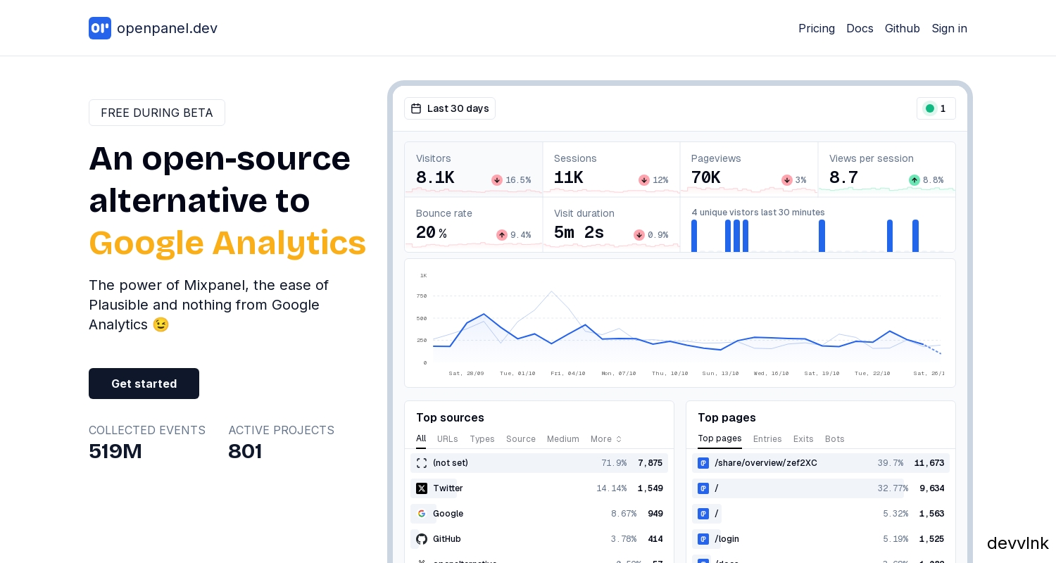Open the Pricing page
This screenshot has height=563, width=1056.
click(x=817, y=28)
